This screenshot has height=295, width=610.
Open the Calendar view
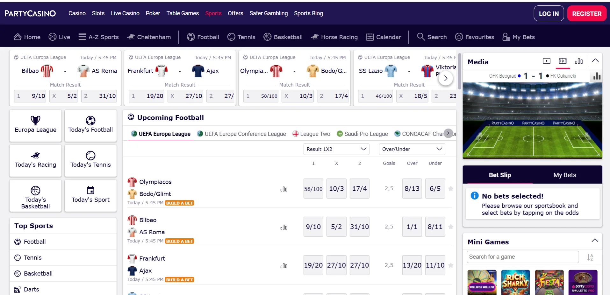click(x=383, y=37)
